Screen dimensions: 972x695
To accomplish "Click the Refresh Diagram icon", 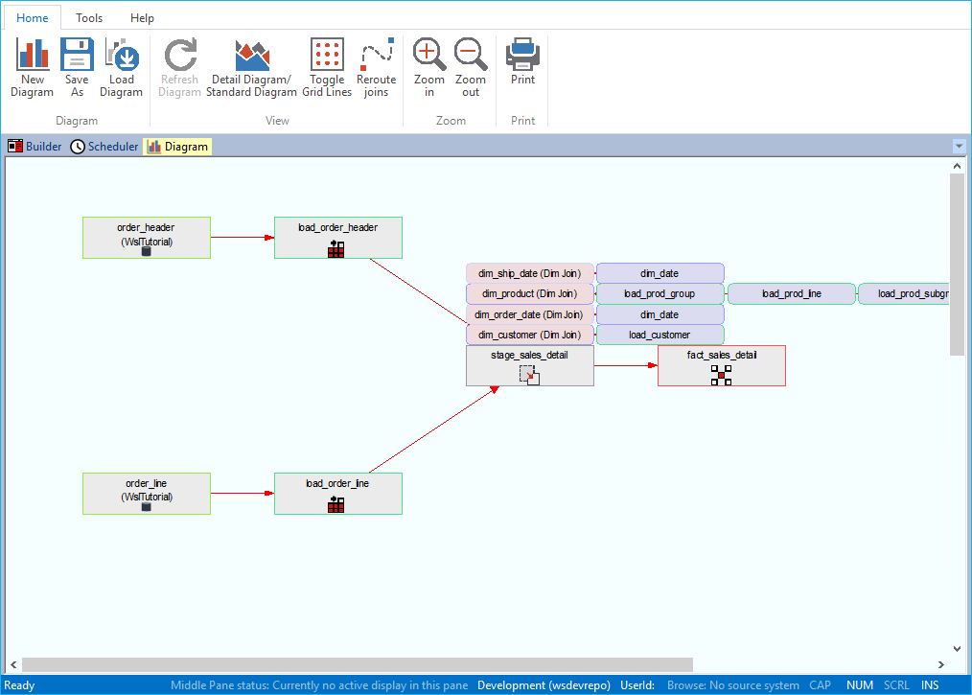I will (180, 54).
